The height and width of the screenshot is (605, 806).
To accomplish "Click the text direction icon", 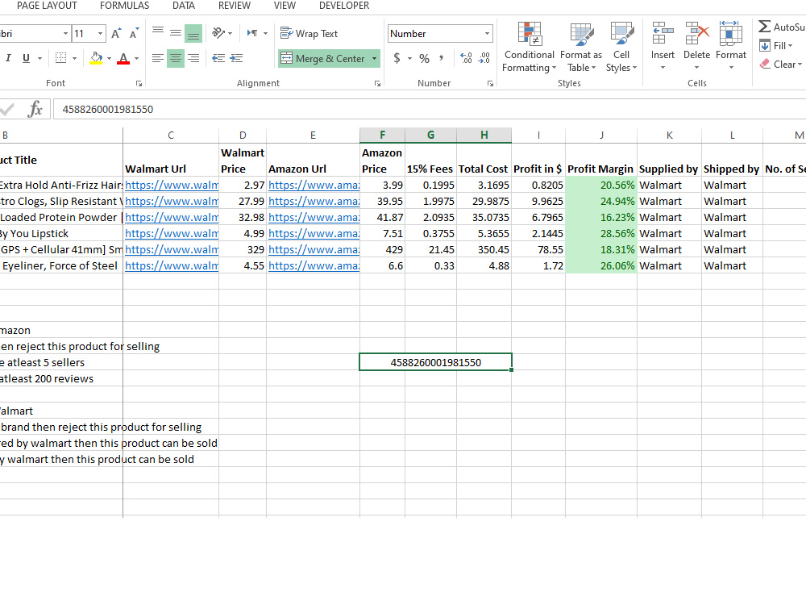I will (252, 33).
